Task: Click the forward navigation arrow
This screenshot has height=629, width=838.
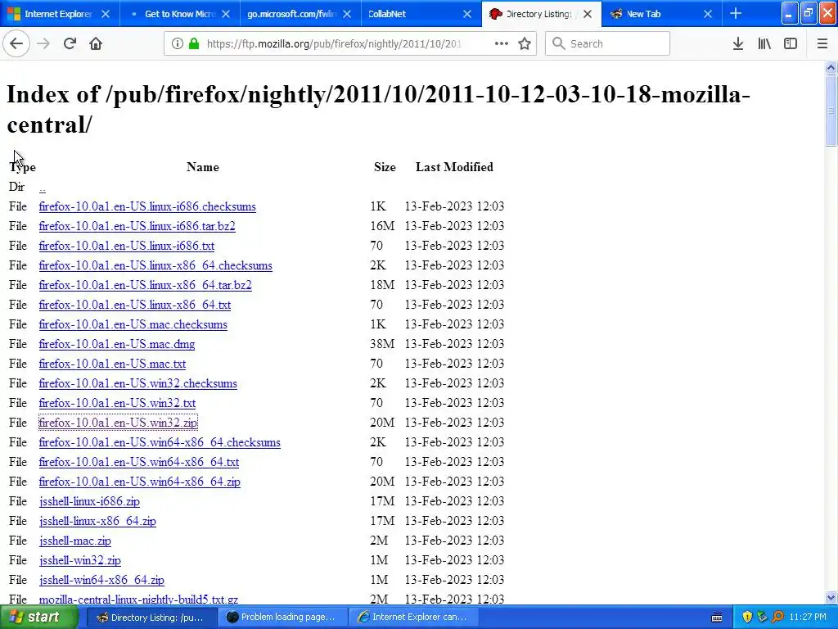Action: (43, 44)
